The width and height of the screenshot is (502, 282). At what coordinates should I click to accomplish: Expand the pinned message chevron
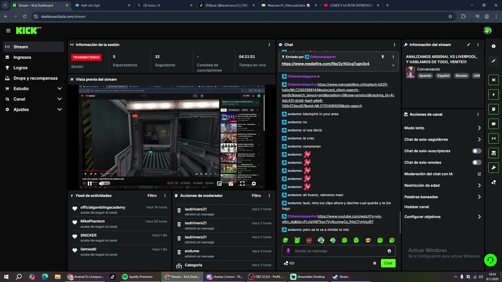[x=393, y=65]
